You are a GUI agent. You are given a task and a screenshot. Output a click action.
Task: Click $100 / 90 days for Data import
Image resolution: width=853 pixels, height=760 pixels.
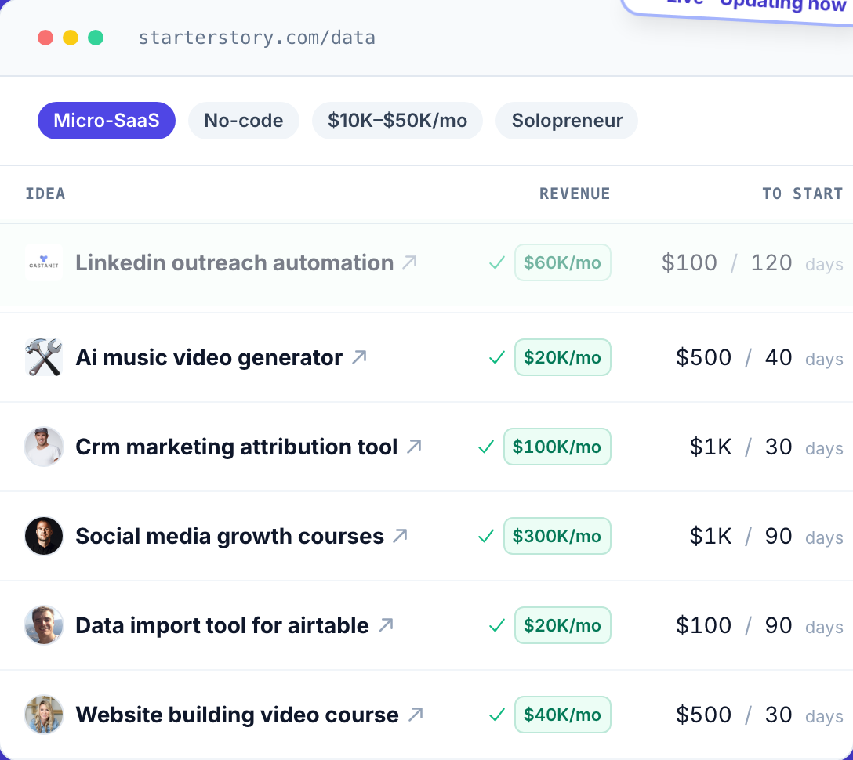759,626
